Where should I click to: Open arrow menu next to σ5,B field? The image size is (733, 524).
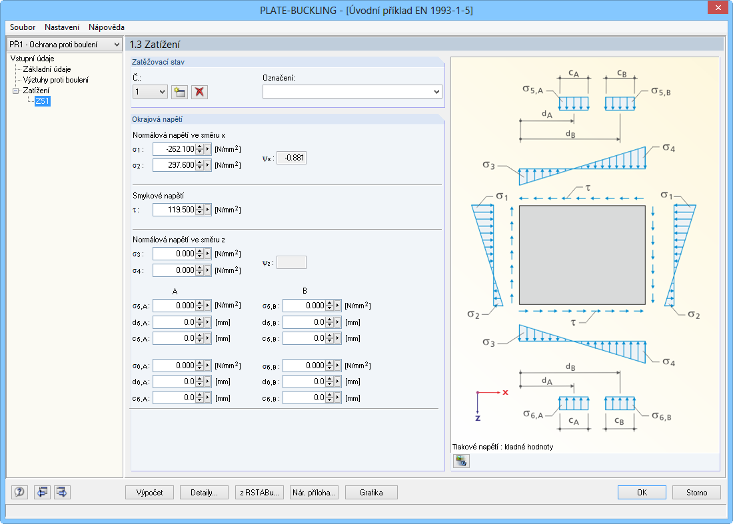[338, 306]
